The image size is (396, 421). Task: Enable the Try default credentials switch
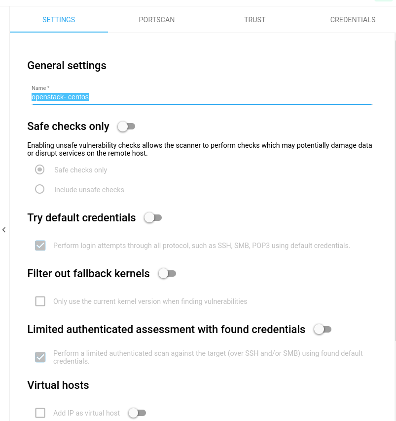153,217
